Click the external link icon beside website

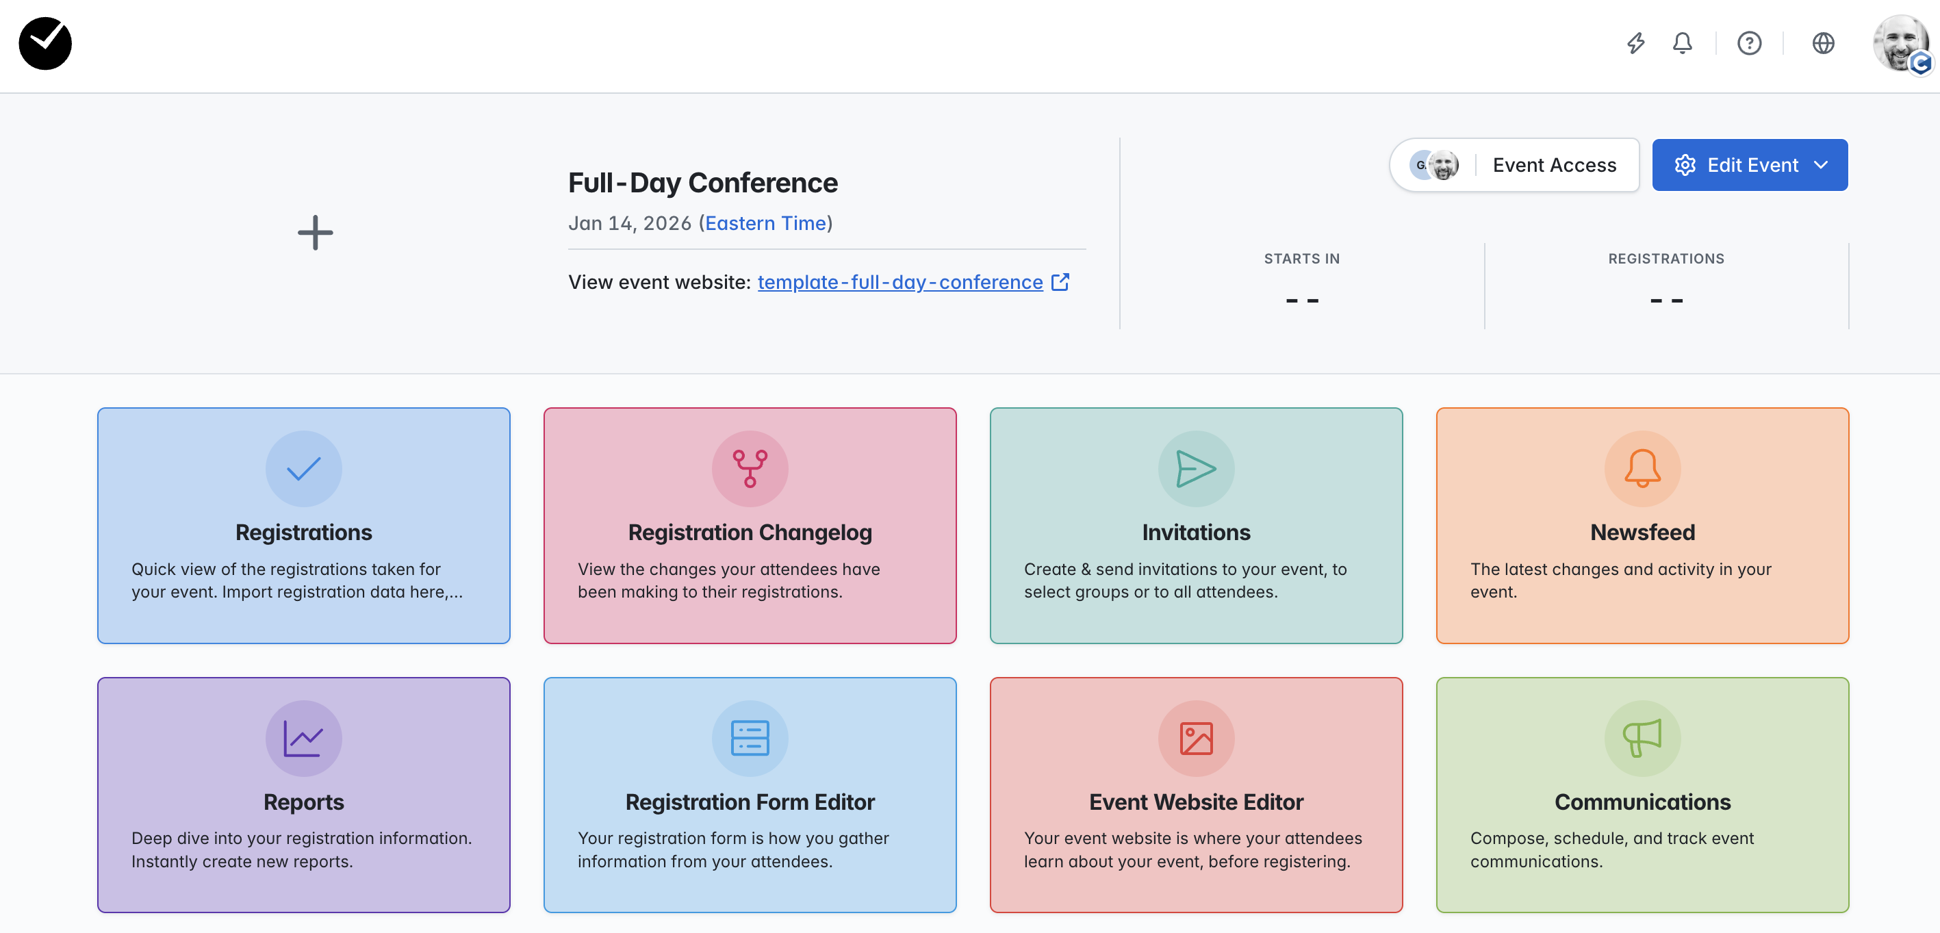(x=1060, y=283)
